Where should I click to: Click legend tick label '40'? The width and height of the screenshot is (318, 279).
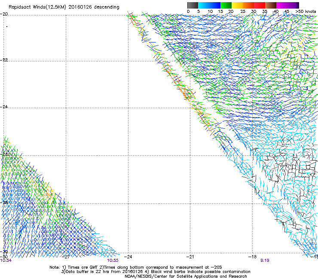[x=276, y=12]
